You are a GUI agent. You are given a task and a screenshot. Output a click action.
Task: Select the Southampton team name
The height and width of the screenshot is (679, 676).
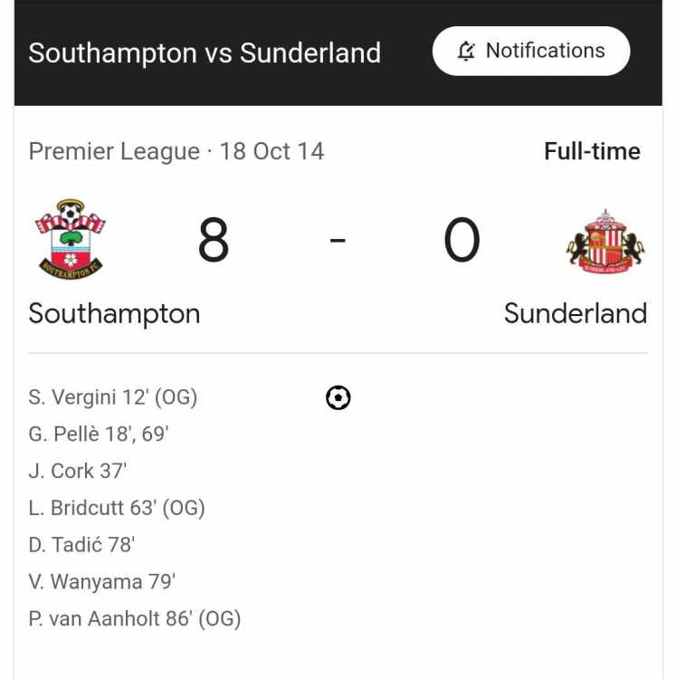[114, 314]
